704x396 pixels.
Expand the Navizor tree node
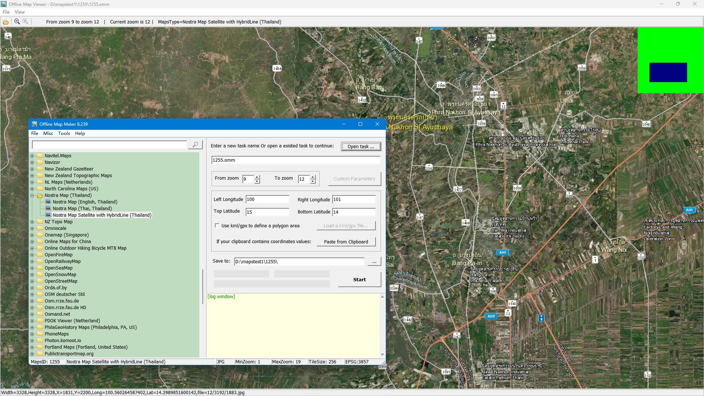coord(32,162)
